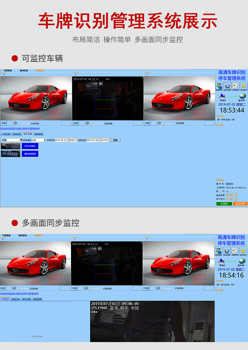Viewport: 248px width, 350px height.
Task: Toggle 常开 under camera 2 in upper screenshot
Action: (82, 123)
